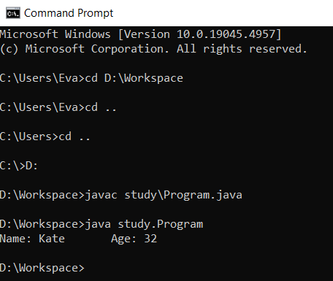Viewport: 333px width, 281px height.
Task: Click the 'C:\Users>cd ..' line
Action: pos(45,136)
